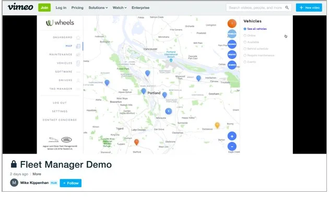Click the blue pin right of Portland label
The width and height of the screenshot is (329, 209).
tap(164, 95)
